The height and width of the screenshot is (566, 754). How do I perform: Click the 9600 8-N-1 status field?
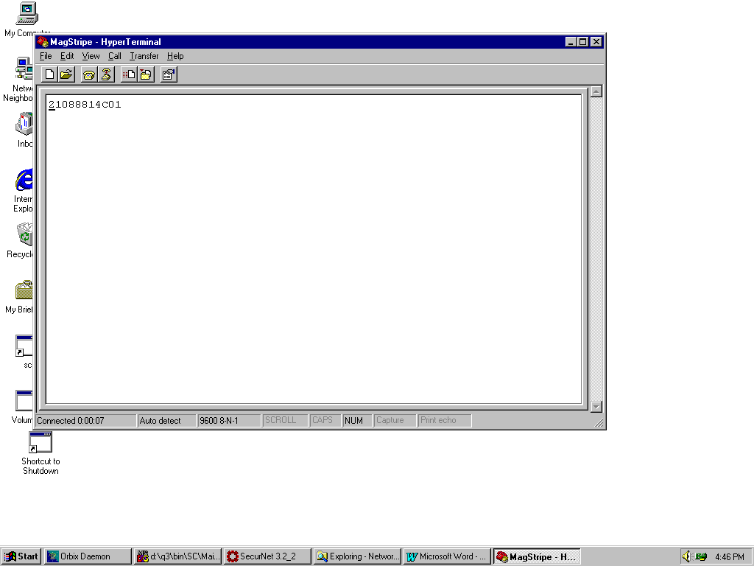[x=229, y=421]
